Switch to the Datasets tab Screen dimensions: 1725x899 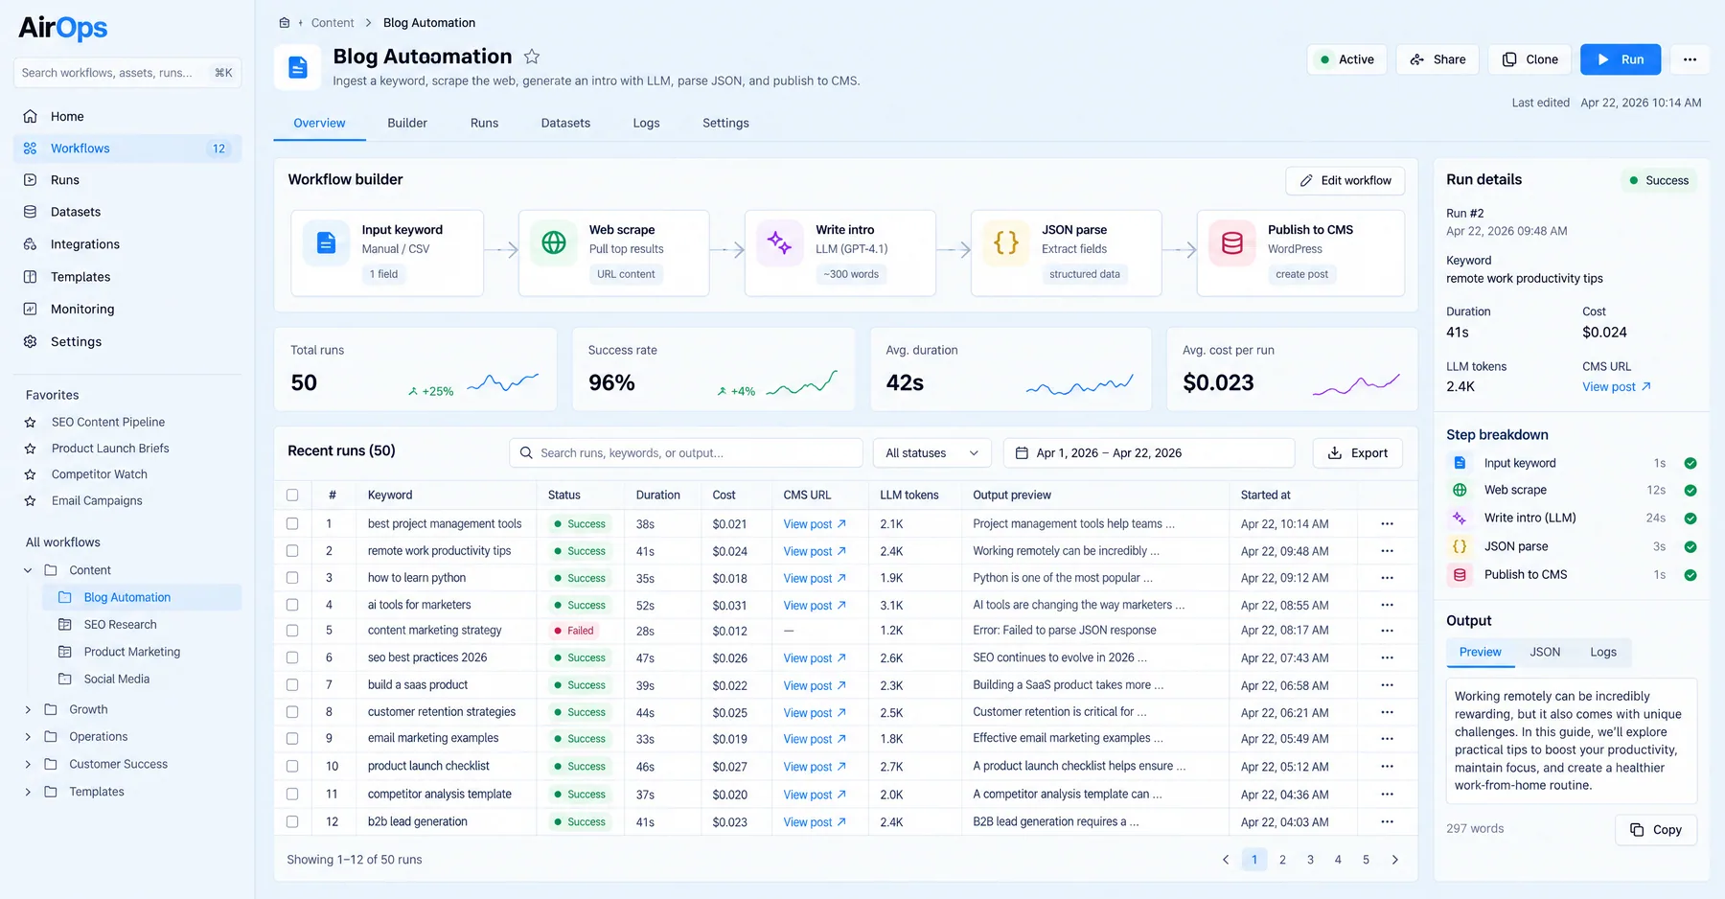coord(565,124)
